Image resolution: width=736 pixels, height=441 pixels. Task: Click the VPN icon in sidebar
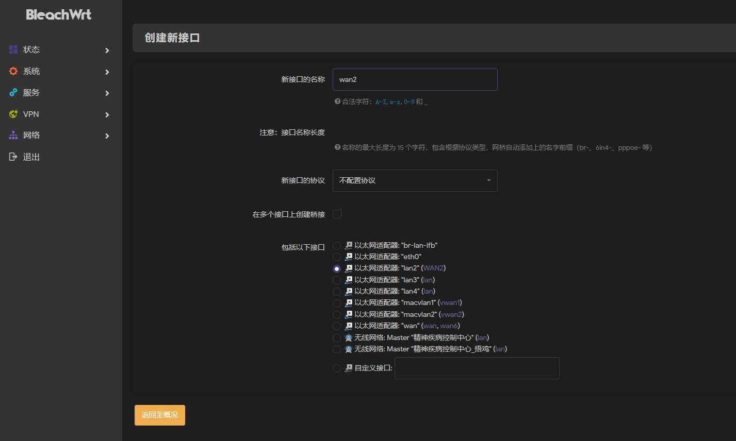pos(13,114)
